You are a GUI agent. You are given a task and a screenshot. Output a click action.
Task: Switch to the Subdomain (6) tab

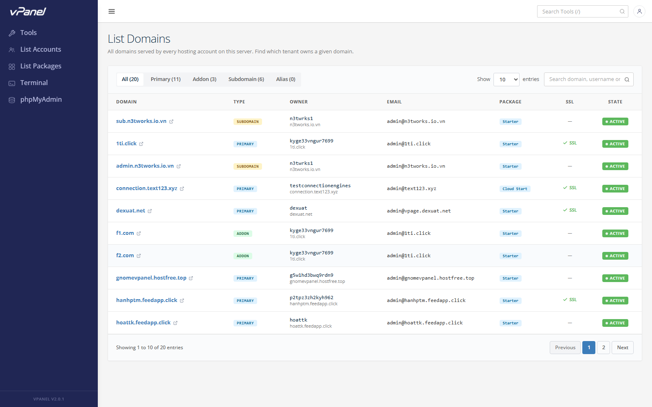[246, 79]
